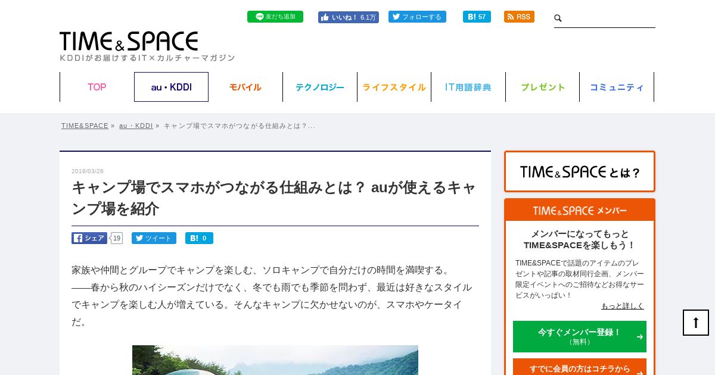Open the テクノロジー navigation tab
The height and width of the screenshot is (375, 715).
coord(320,87)
